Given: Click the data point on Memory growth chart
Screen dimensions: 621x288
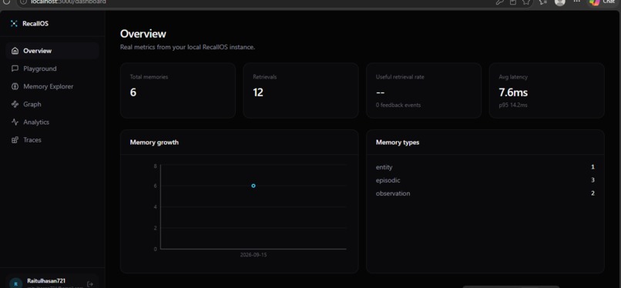Looking at the screenshot, I should click(253, 186).
